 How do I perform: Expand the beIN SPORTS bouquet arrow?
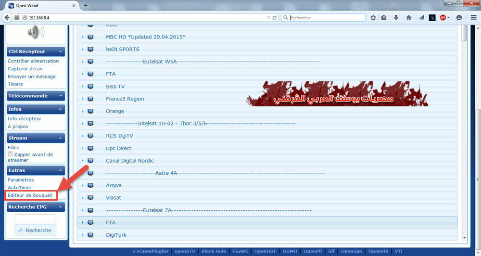[83, 50]
